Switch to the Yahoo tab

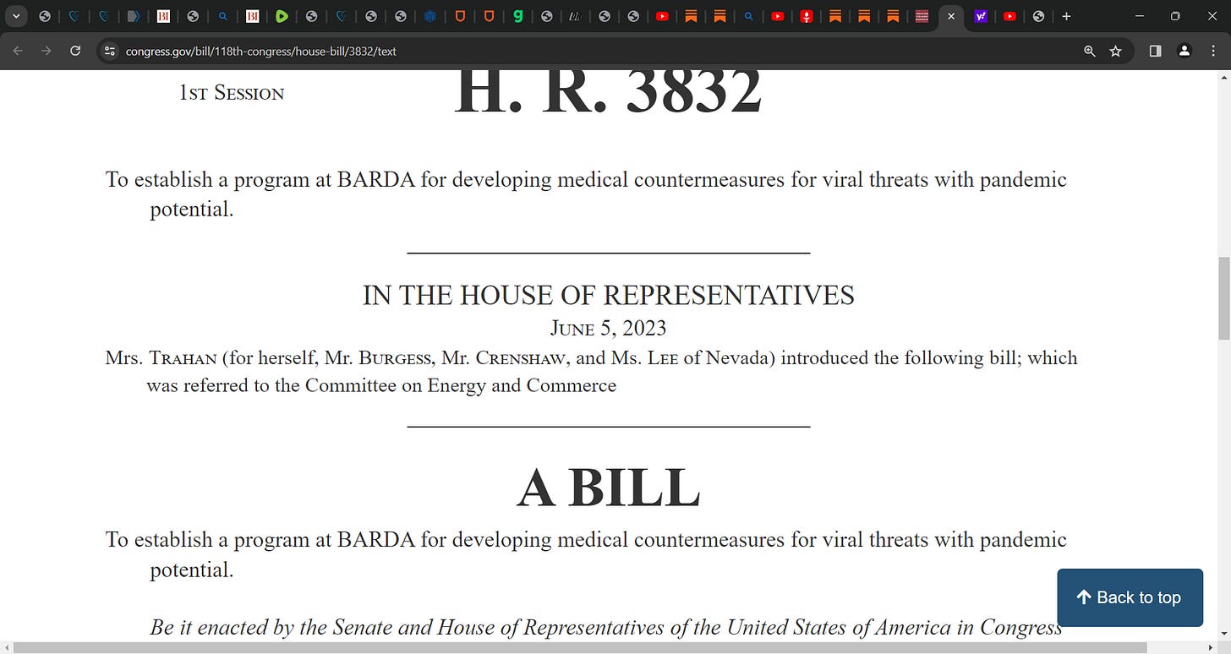pos(980,16)
